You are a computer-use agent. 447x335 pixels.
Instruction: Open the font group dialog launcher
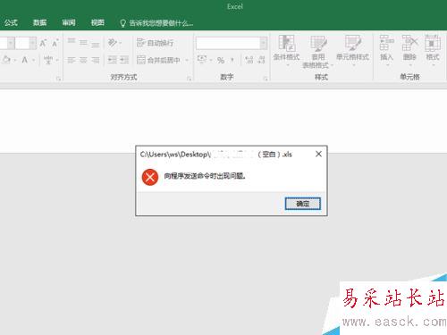[x=59, y=79]
